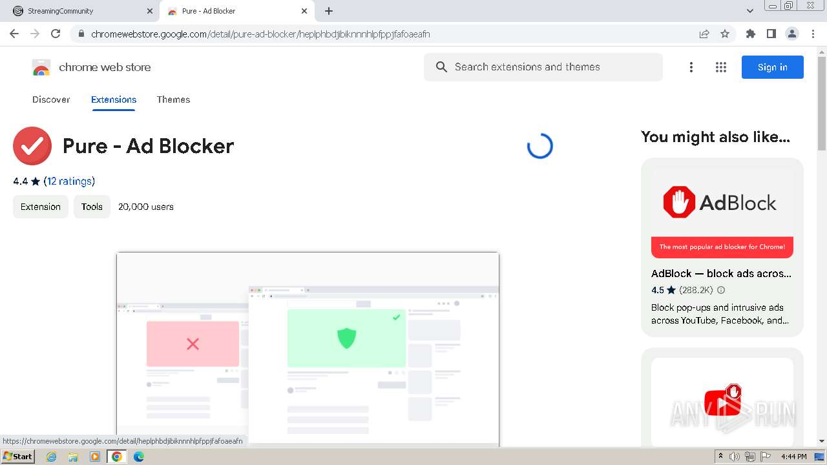The height and width of the screenshot is (465, 827).
Task: Select the Chrome taskbar button
Action: click(116, 457)
